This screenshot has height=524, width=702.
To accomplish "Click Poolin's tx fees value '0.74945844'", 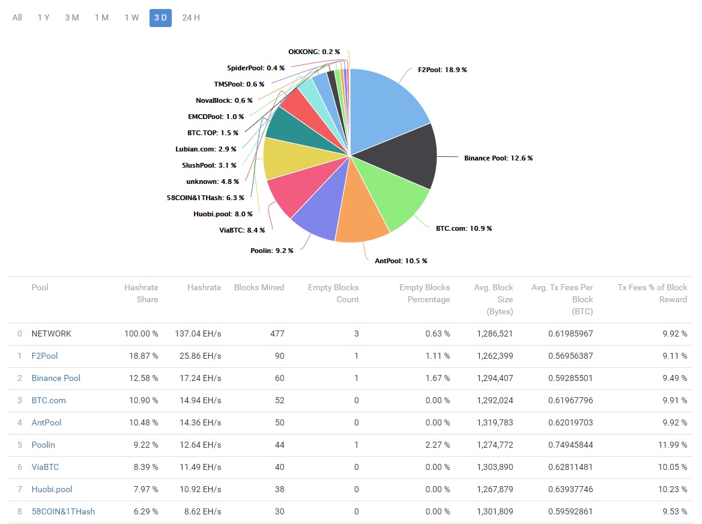I will (570, 445).
